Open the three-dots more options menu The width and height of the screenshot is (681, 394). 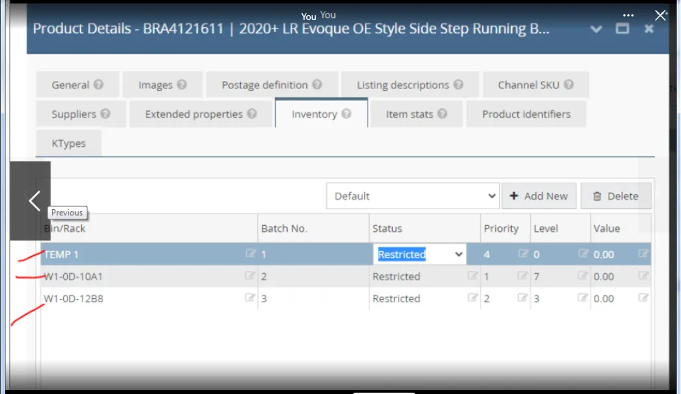[628, 15]
